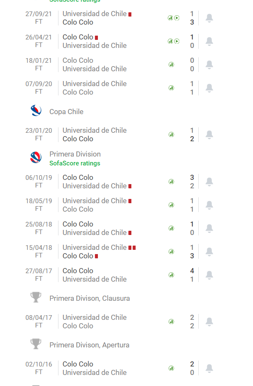
Task: Open statistics icon for the 18/01/21 draw
Action: tap(171, 64)
